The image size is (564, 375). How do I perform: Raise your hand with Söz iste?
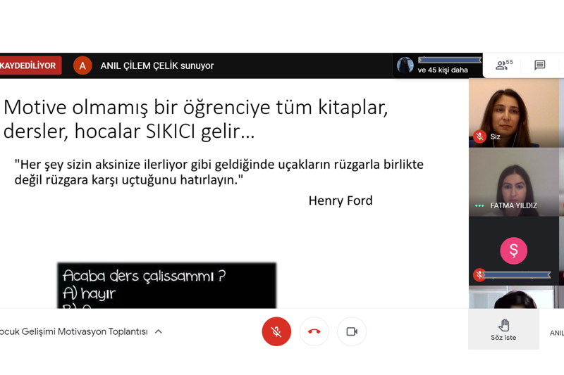coord(503,329)
